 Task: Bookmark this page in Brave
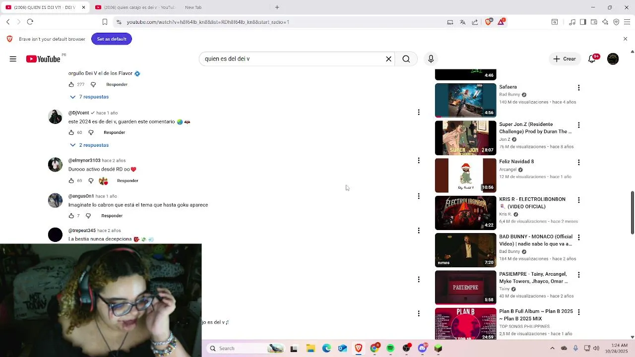tap(105, 22)
